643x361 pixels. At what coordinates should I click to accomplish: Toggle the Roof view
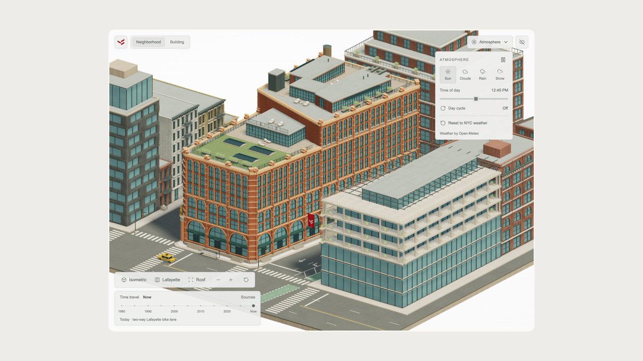coord(197,280)
